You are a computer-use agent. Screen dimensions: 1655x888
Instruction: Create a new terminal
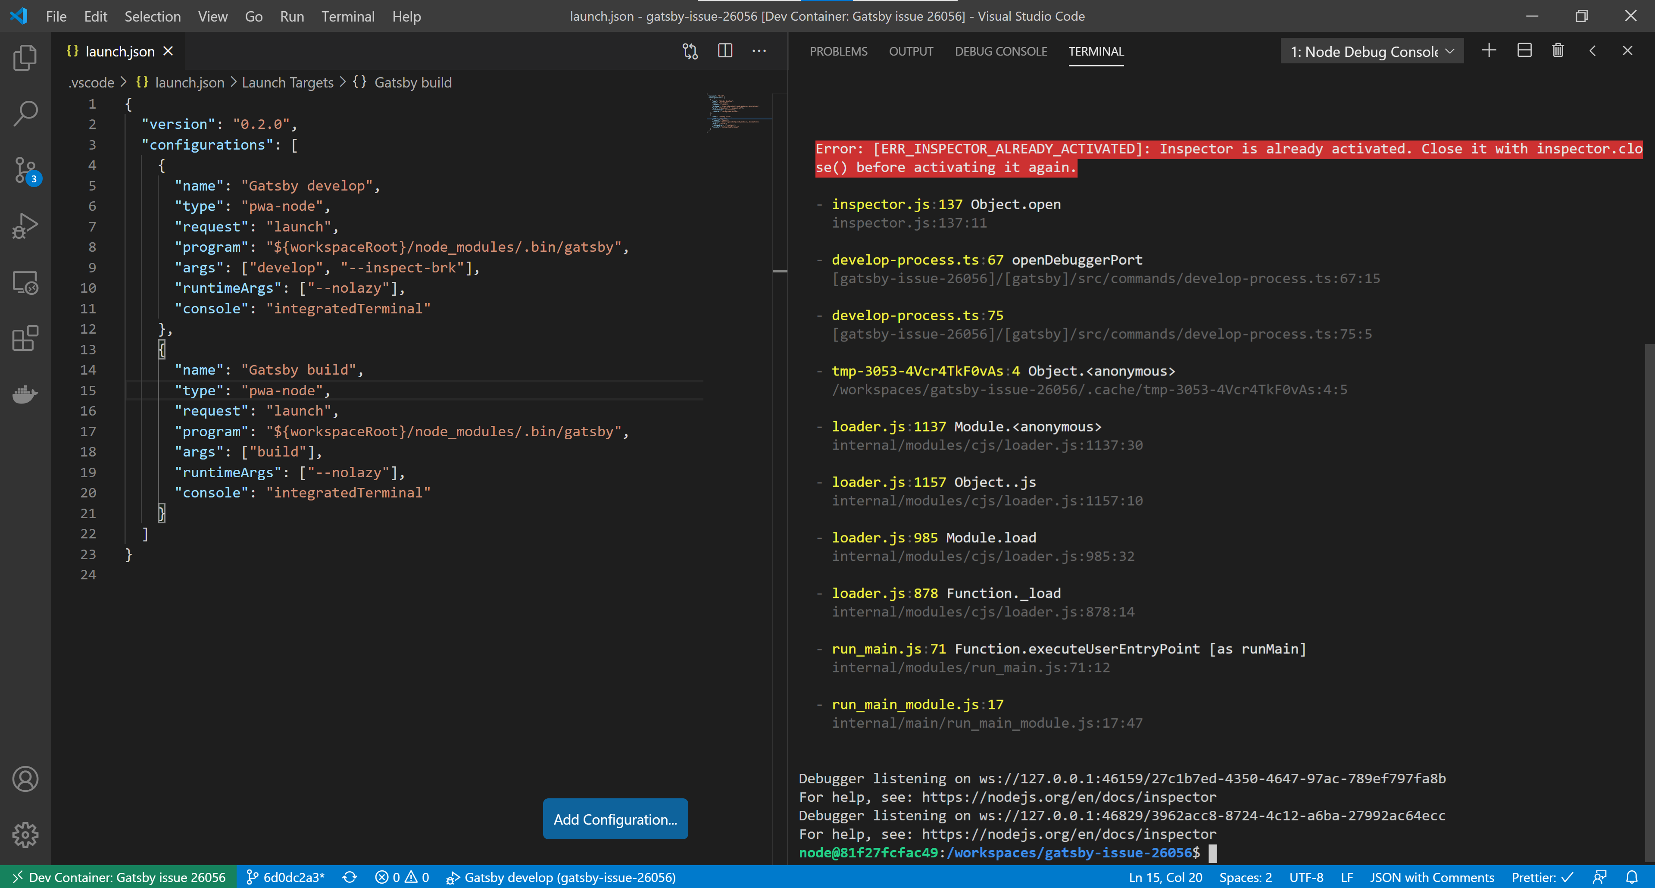[1489, 50]
